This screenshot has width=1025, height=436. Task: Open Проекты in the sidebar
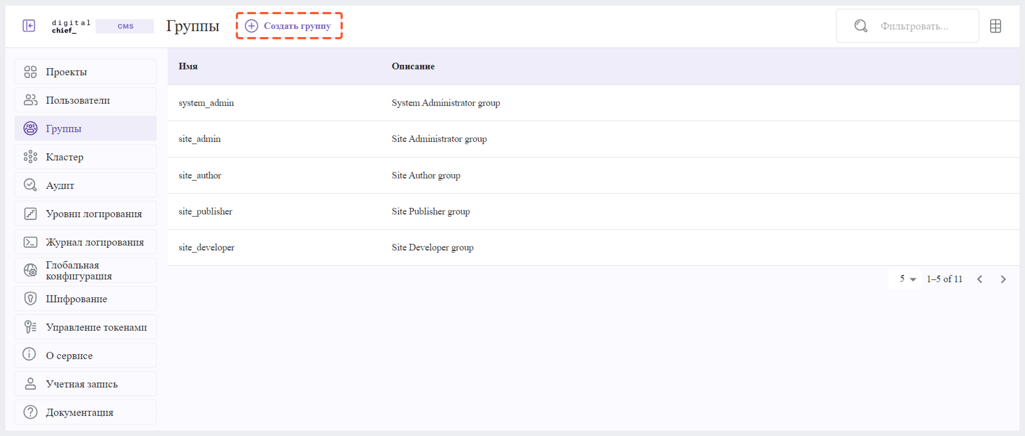pyautogui.click(x=86, y=72)
